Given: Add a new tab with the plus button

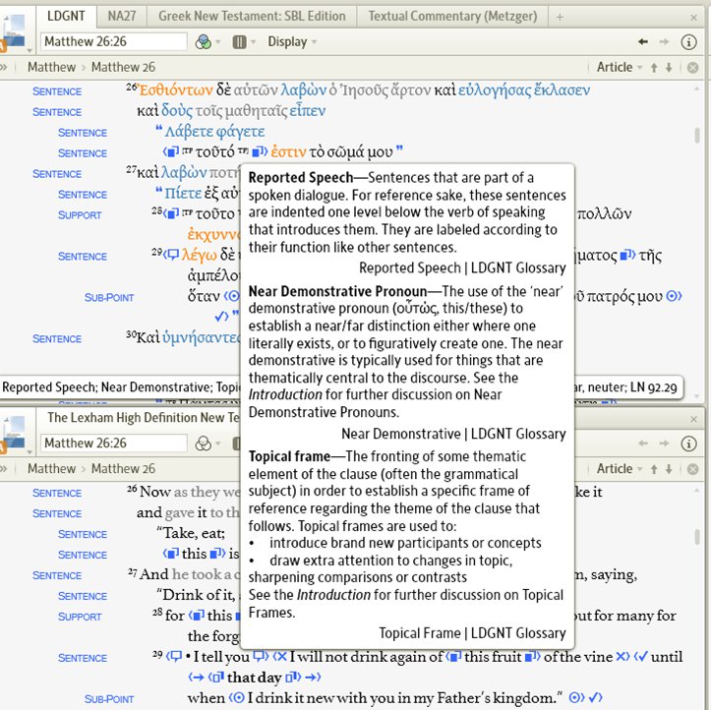Looking at the screenshot, I should click(x=560, y=18).
